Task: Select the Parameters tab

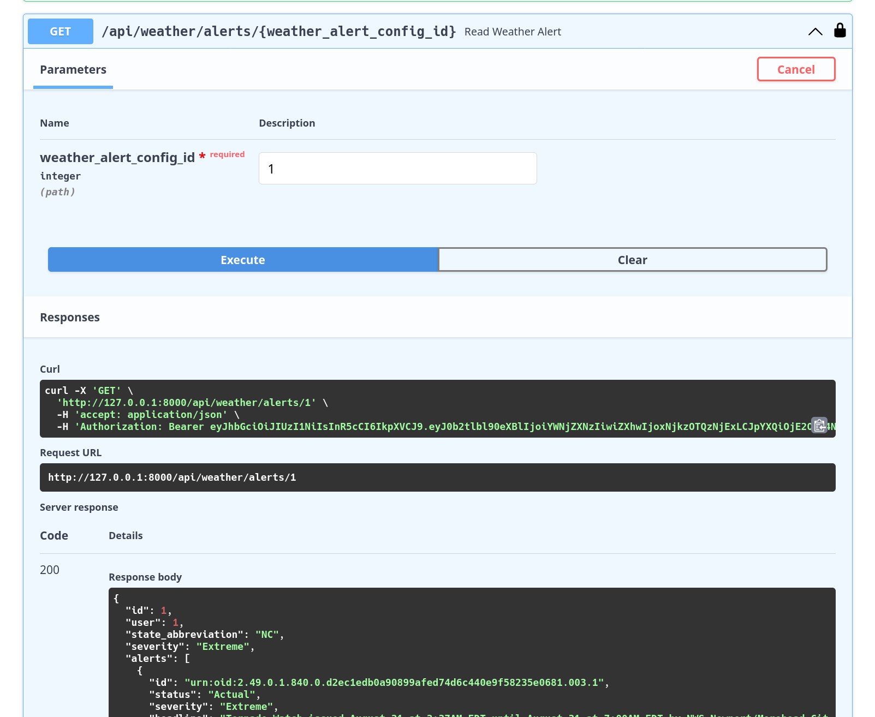Action: [73, 70]
